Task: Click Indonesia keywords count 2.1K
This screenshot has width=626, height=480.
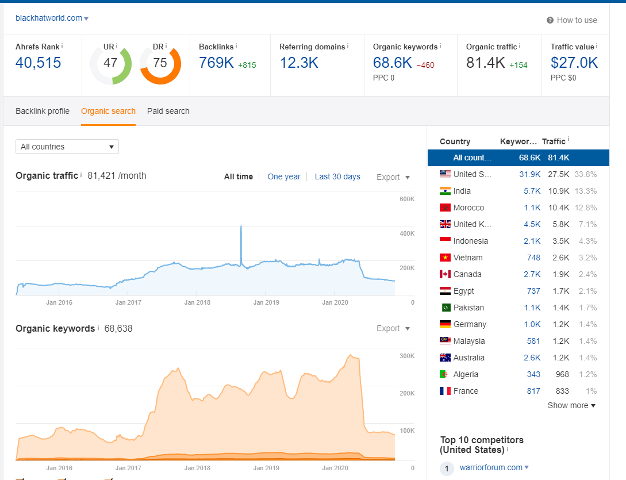Action: point(532,241)
